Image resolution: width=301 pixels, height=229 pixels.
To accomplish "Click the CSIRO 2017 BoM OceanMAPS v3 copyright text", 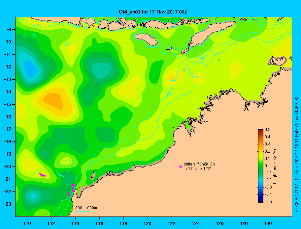I will click(297, 154).
